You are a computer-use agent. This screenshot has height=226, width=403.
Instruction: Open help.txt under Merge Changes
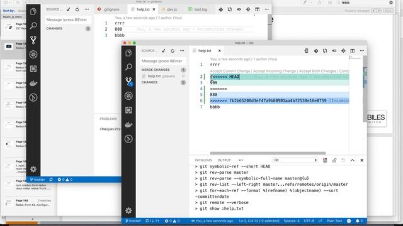point(163,76)
